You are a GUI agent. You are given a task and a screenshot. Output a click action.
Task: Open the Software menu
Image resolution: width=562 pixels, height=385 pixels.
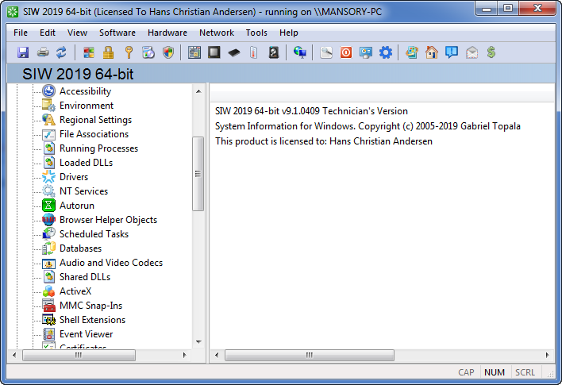click(117, 33)
